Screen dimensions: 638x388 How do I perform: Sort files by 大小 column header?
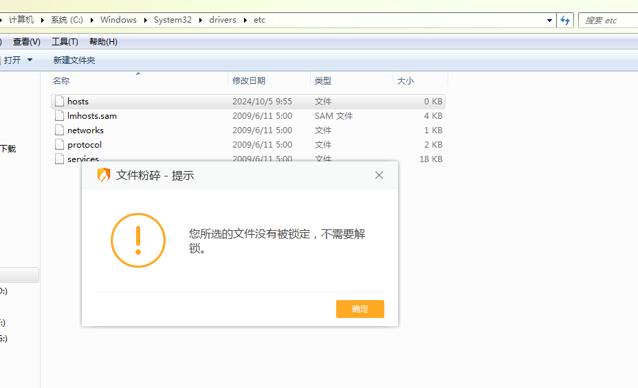coord(406,81)
